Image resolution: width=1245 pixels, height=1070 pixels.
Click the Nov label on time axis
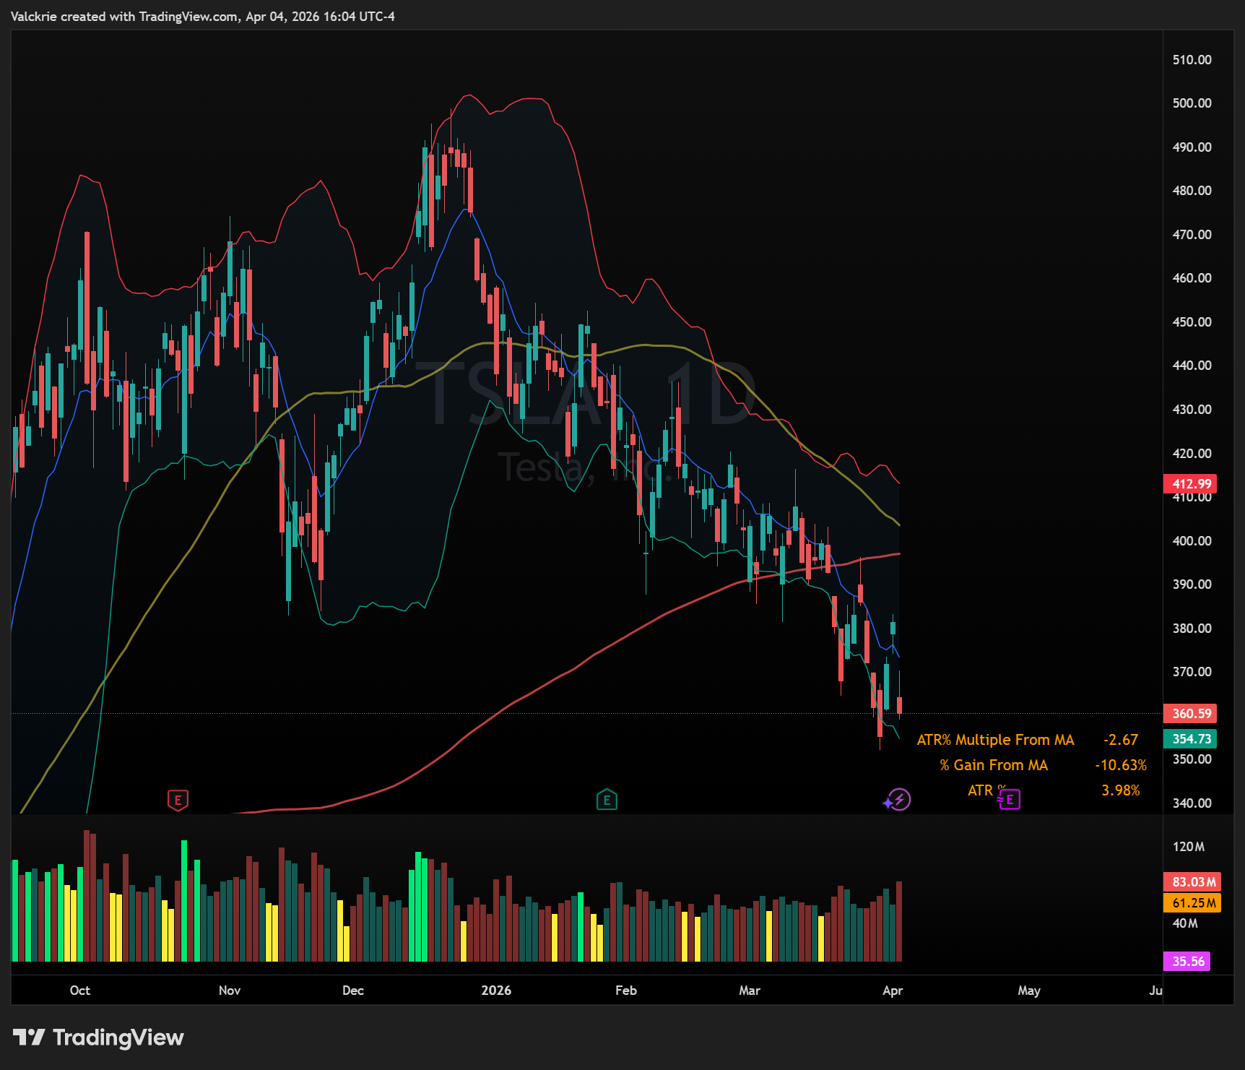click(x=230, y=991)
